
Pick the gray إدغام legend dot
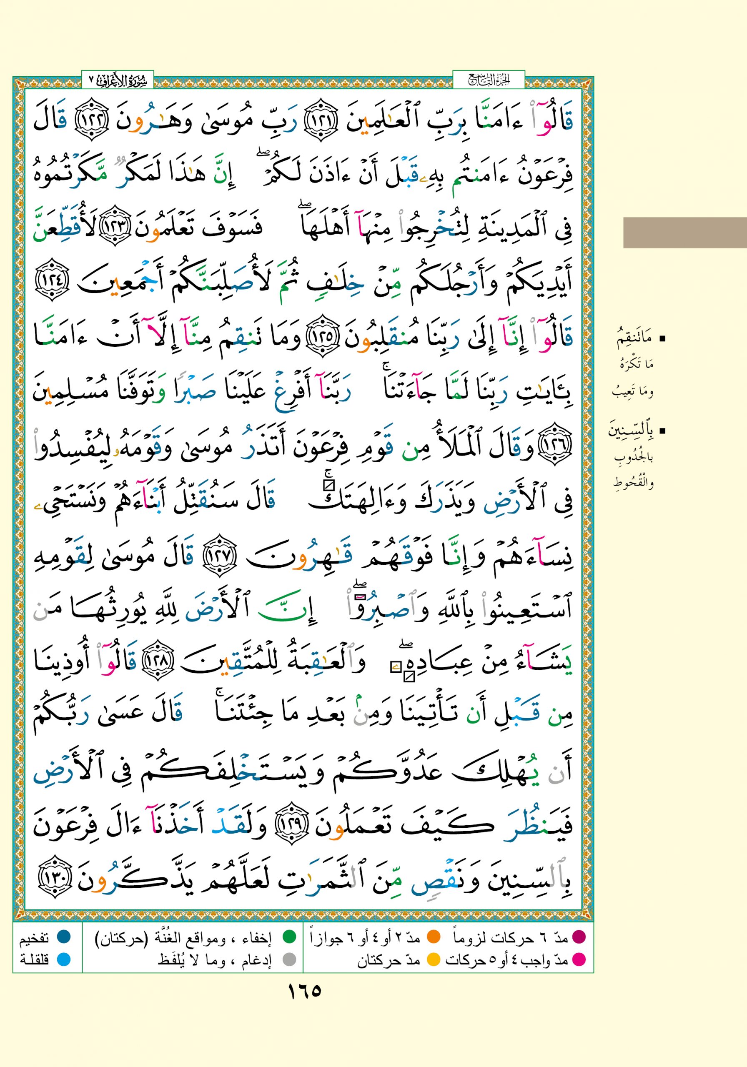(x=290, y=959)
